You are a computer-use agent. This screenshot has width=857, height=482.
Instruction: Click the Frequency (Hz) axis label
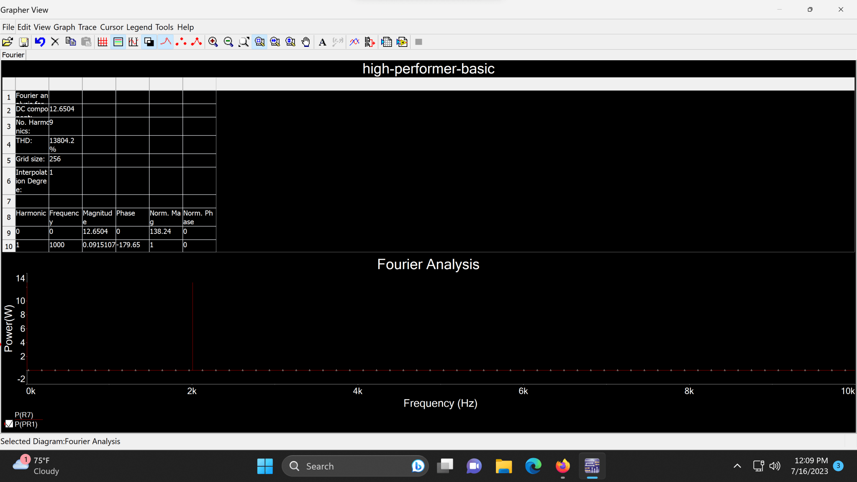tap(440, 403)
